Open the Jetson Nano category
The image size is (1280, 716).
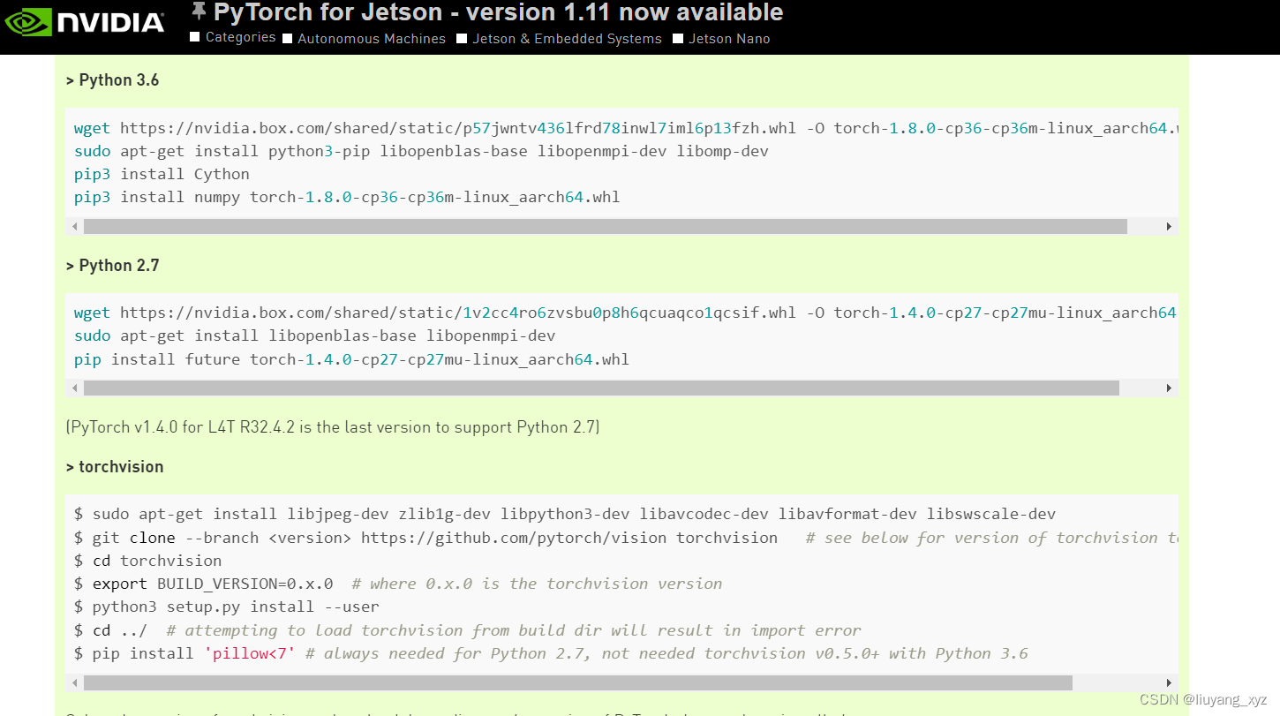729,39
